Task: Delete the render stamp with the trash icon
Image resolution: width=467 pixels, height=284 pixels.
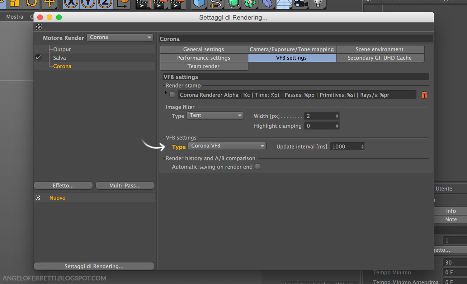Action: coord(424,95)
